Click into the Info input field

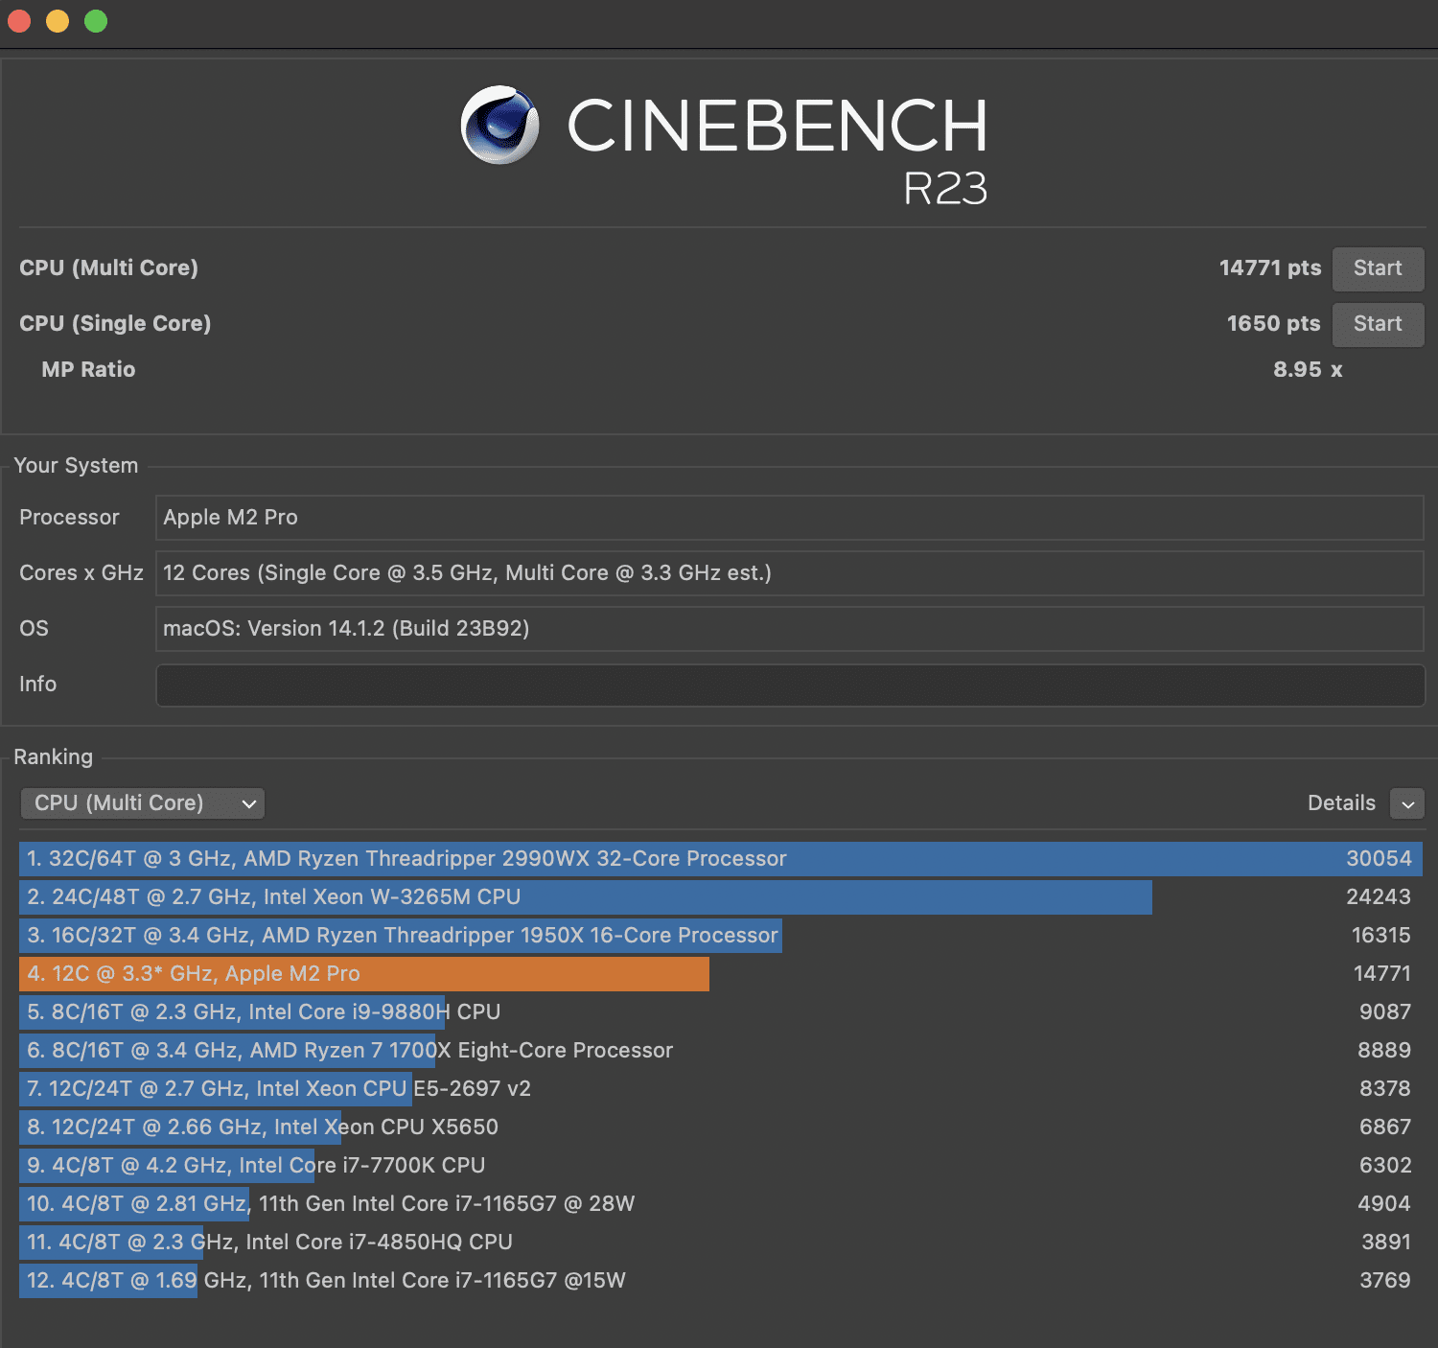pyautogui.click(x=790, y=685)
